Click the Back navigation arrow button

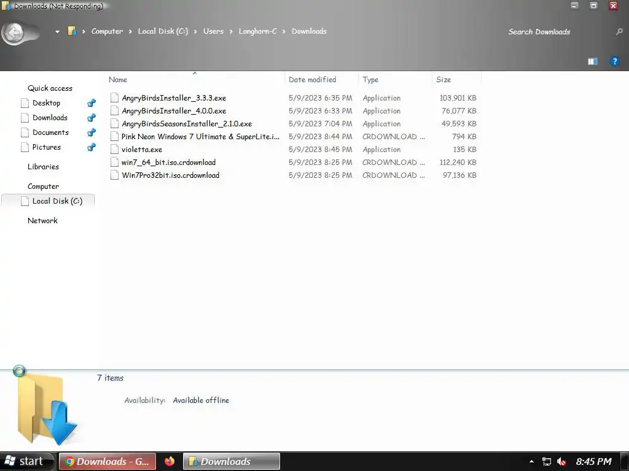click(15, 32)
